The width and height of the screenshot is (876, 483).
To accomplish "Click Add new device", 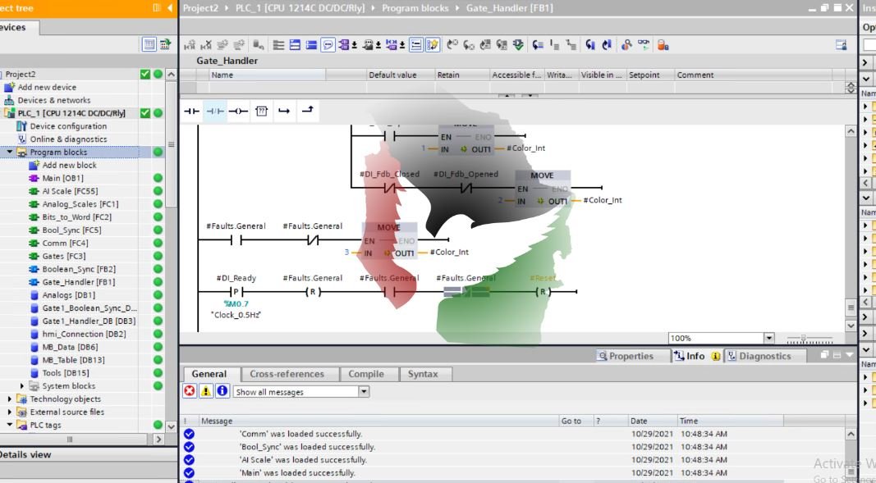I will pos(46,87).
